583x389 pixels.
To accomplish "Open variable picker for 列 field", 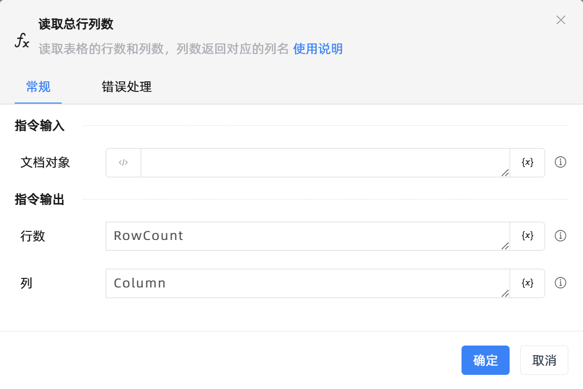I will point(527,283).
